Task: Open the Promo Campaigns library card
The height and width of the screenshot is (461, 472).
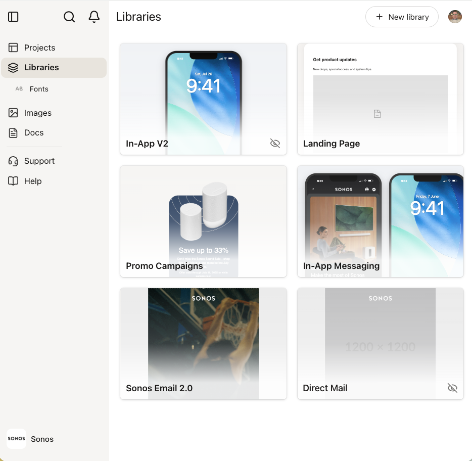Action: coord(203,221)
